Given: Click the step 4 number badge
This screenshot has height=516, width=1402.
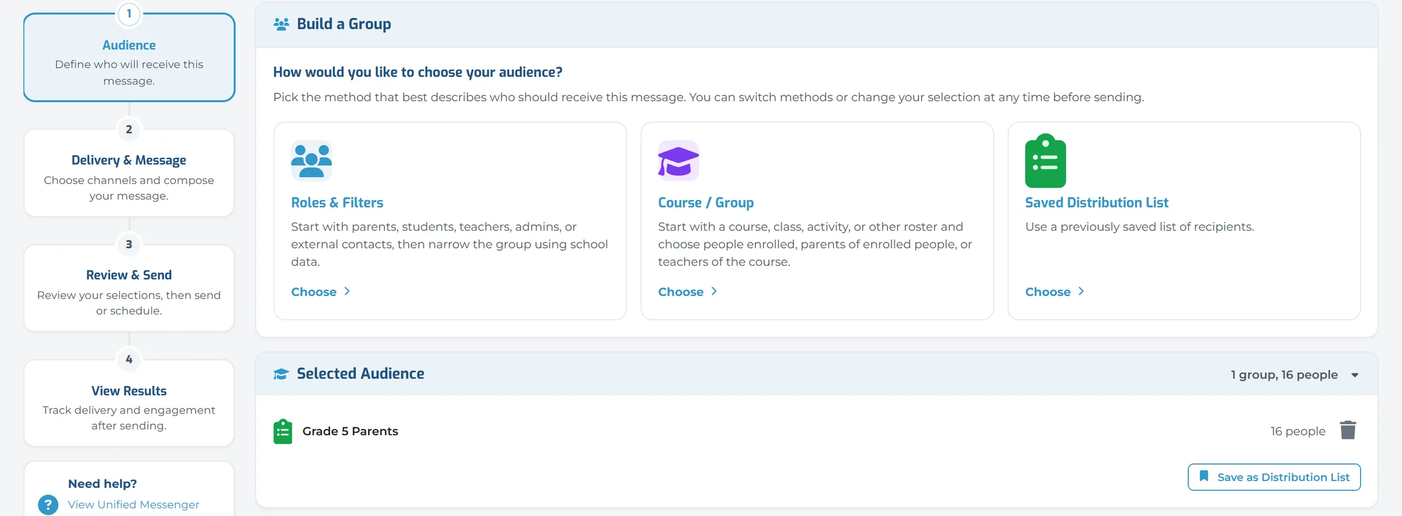Looking at the screenshot, I should (x=129, y=359).
